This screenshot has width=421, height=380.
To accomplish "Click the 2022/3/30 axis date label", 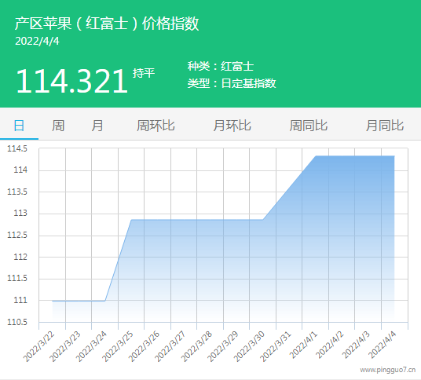I will pos(249,346).
